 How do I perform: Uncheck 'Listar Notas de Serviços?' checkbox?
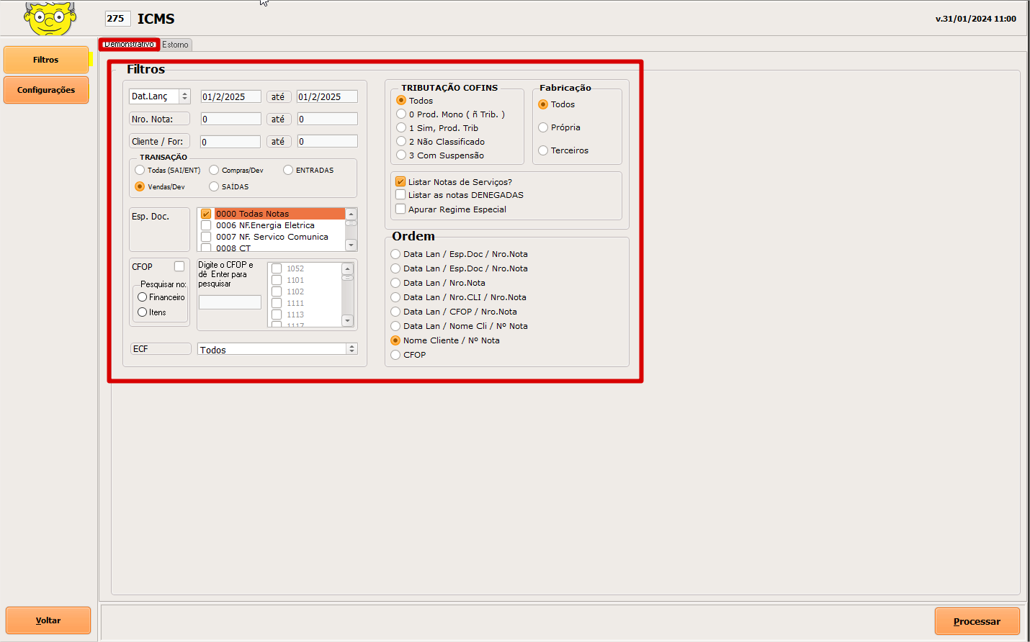click(x=400, y=182)
